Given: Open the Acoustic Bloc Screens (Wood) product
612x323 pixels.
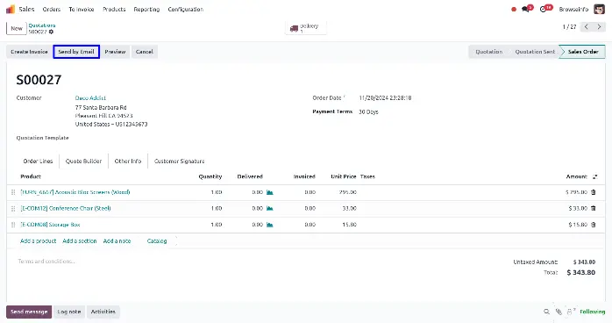Looking at the screenshot, I should (75, 192).
